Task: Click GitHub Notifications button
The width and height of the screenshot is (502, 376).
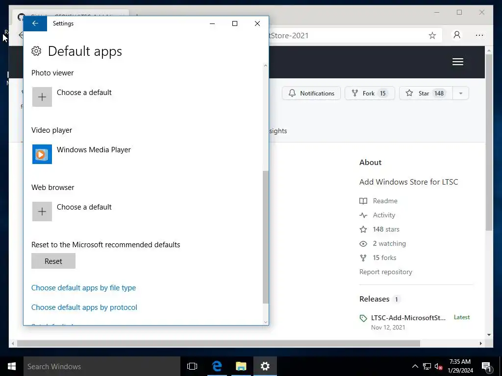Action: point(311,93)
